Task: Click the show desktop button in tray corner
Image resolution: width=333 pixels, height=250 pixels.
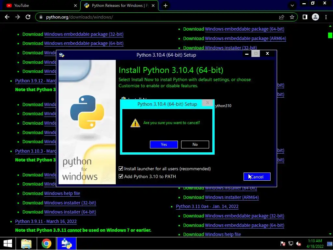Action: click(x=330, y=243)
